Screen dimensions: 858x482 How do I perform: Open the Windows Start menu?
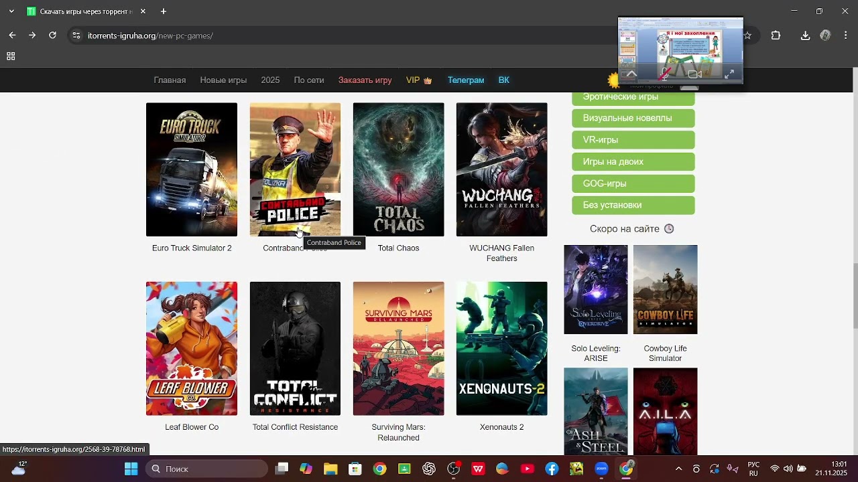click(x=131, y=469)
